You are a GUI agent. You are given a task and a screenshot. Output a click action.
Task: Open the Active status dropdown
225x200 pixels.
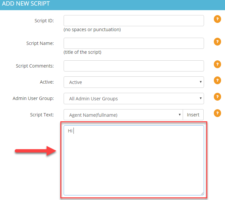click(x=134, y=82)
